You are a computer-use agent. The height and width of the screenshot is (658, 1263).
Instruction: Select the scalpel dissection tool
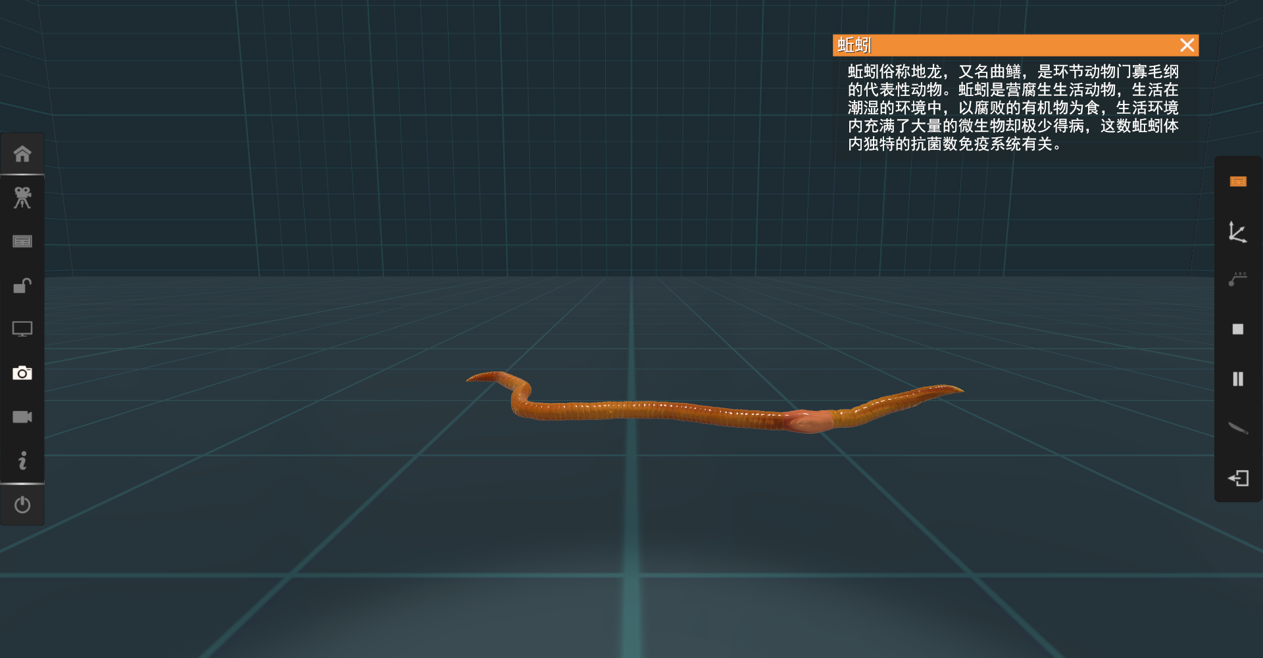point(1238,428)
